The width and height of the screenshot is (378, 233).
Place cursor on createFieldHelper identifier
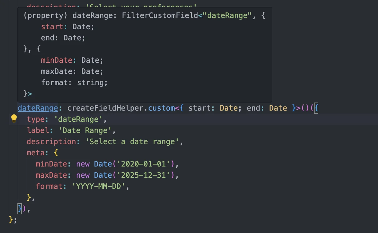coord(106,108)
